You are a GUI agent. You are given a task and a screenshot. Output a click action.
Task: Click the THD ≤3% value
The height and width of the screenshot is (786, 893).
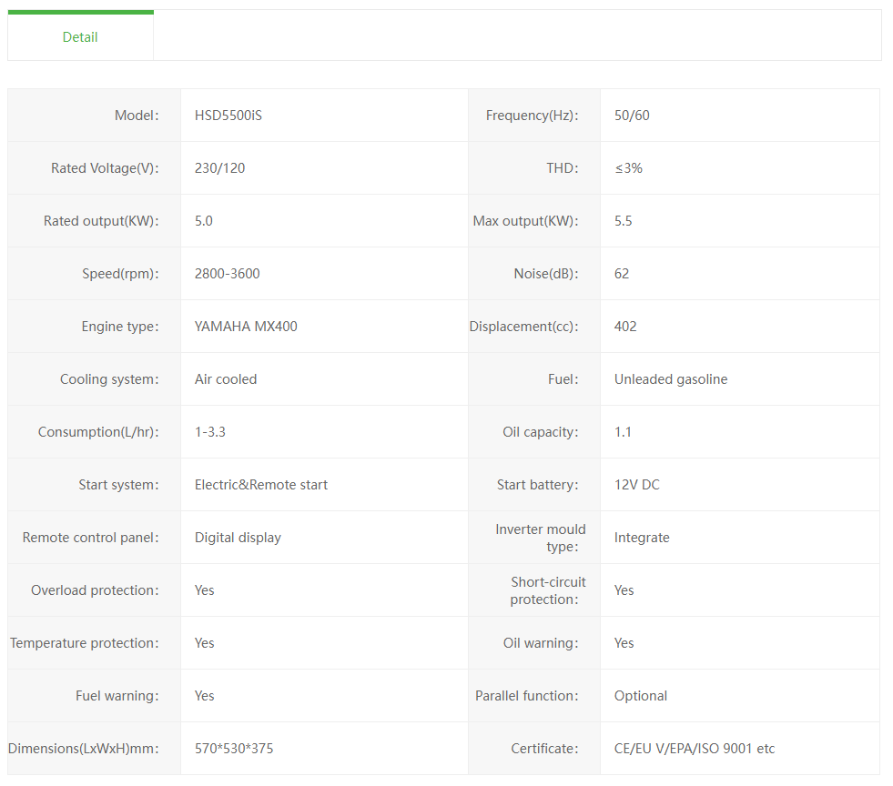(x=628, y=168)
